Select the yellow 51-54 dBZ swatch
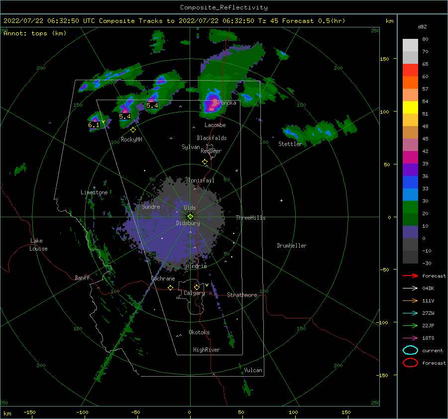 click(410, 108)
